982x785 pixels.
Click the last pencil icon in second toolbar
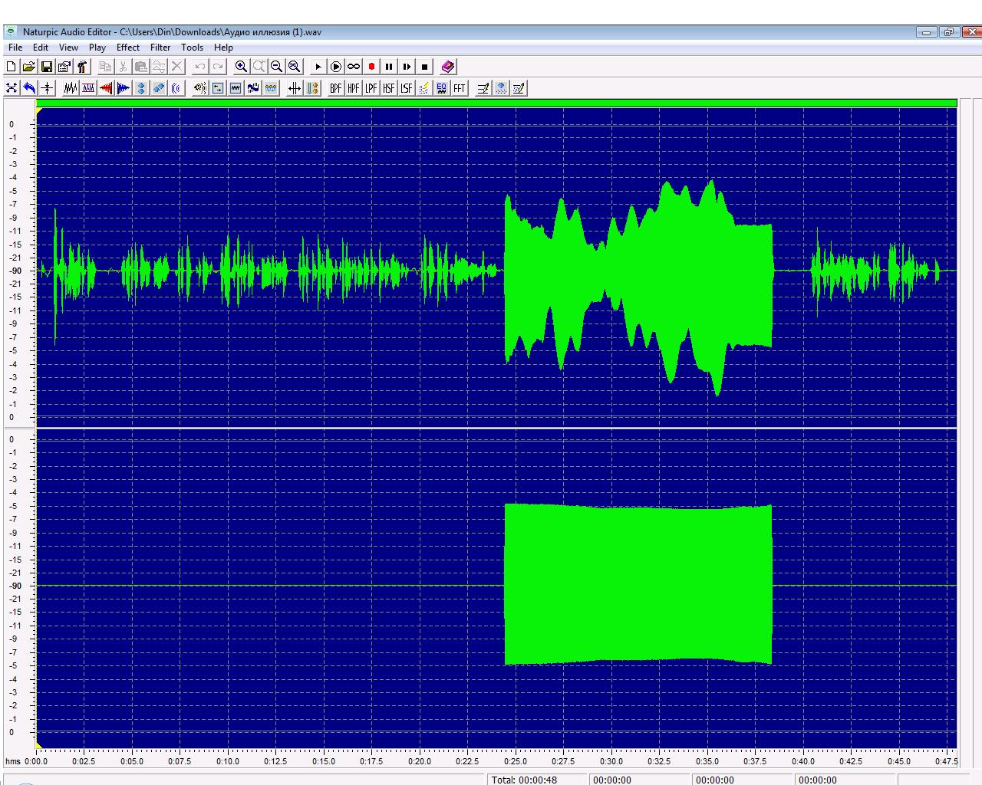(x=519, y=88)
